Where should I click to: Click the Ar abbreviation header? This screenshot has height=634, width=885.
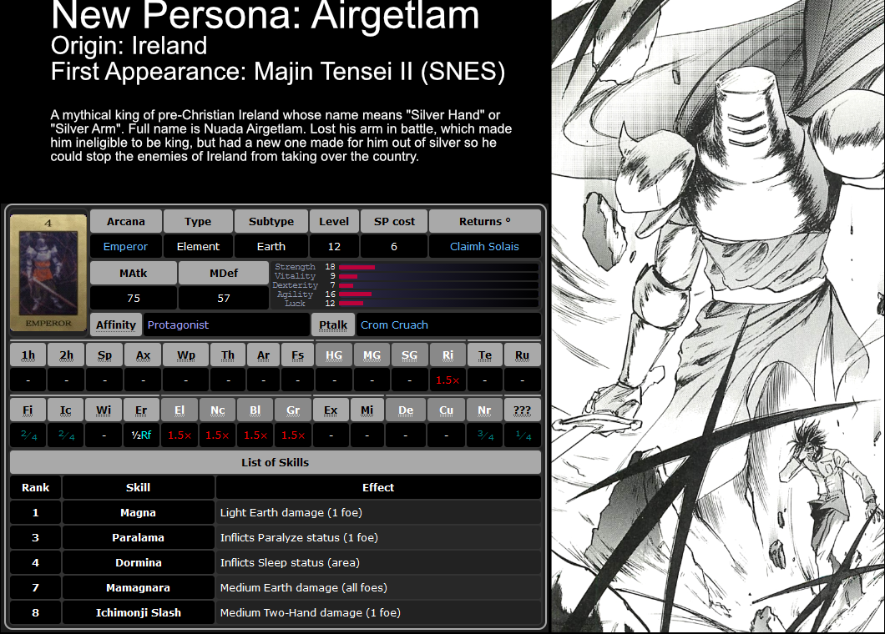pos(264,355)
